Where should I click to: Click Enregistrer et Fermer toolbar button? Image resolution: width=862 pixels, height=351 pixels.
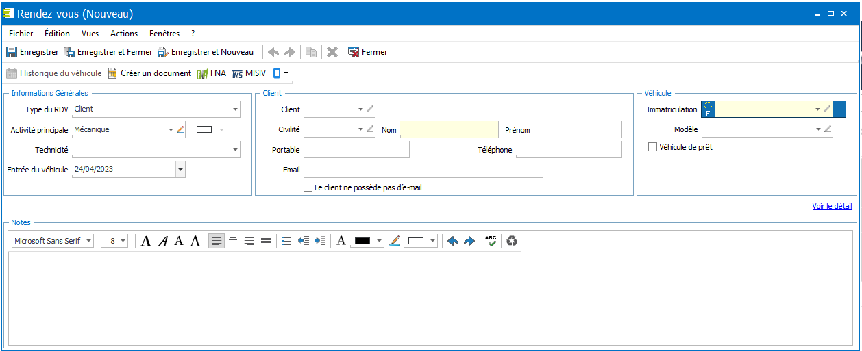coord(108,52)
